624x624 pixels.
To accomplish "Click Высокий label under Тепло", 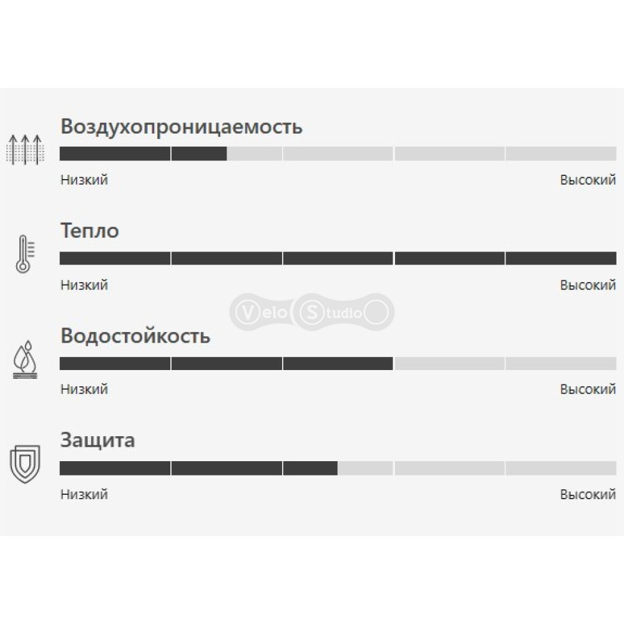I will point(588,285).
